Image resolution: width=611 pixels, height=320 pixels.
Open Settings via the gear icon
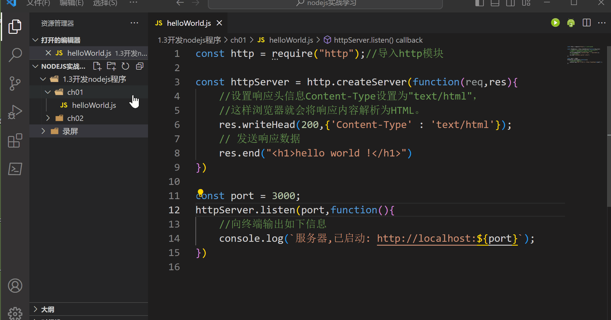(15, 313)
